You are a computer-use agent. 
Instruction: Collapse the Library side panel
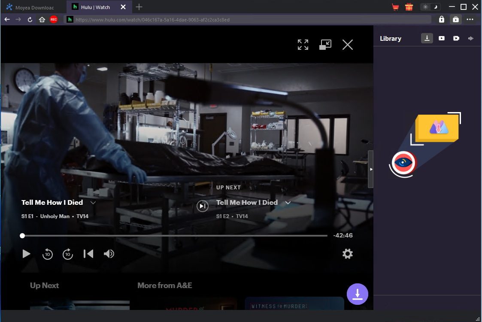point(371,169)
